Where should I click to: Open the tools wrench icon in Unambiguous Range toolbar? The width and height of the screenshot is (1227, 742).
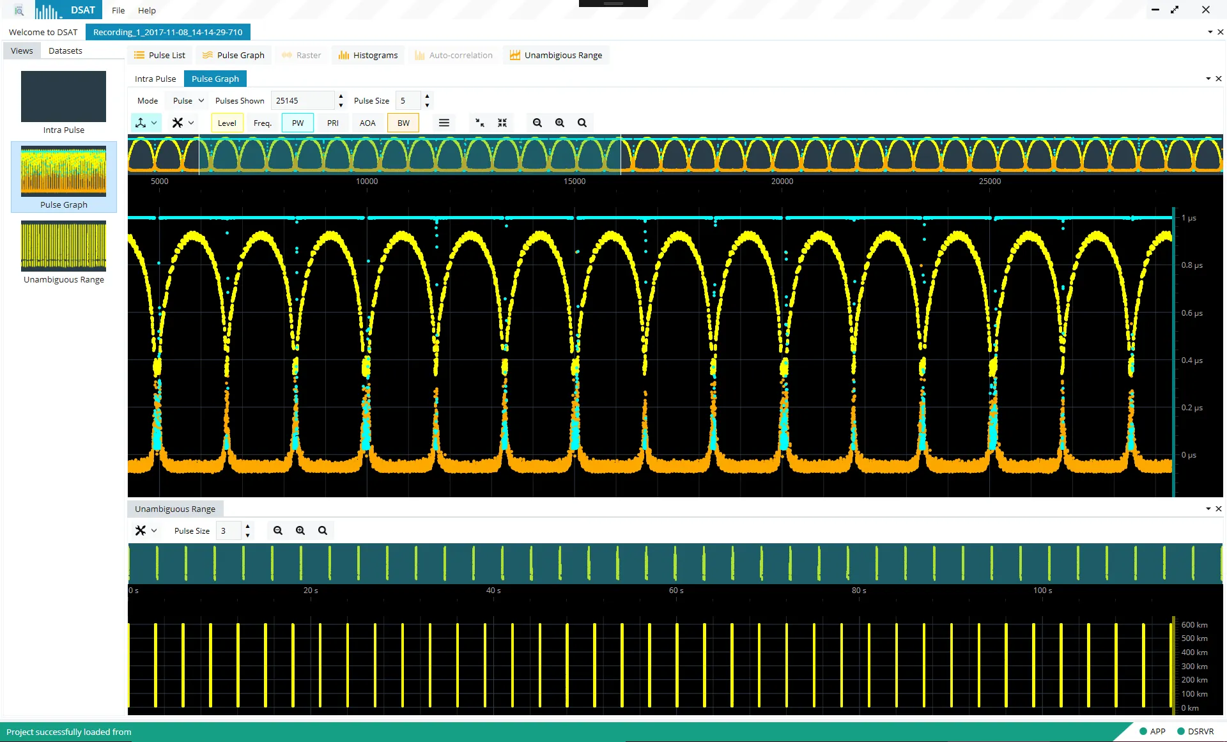141,530
